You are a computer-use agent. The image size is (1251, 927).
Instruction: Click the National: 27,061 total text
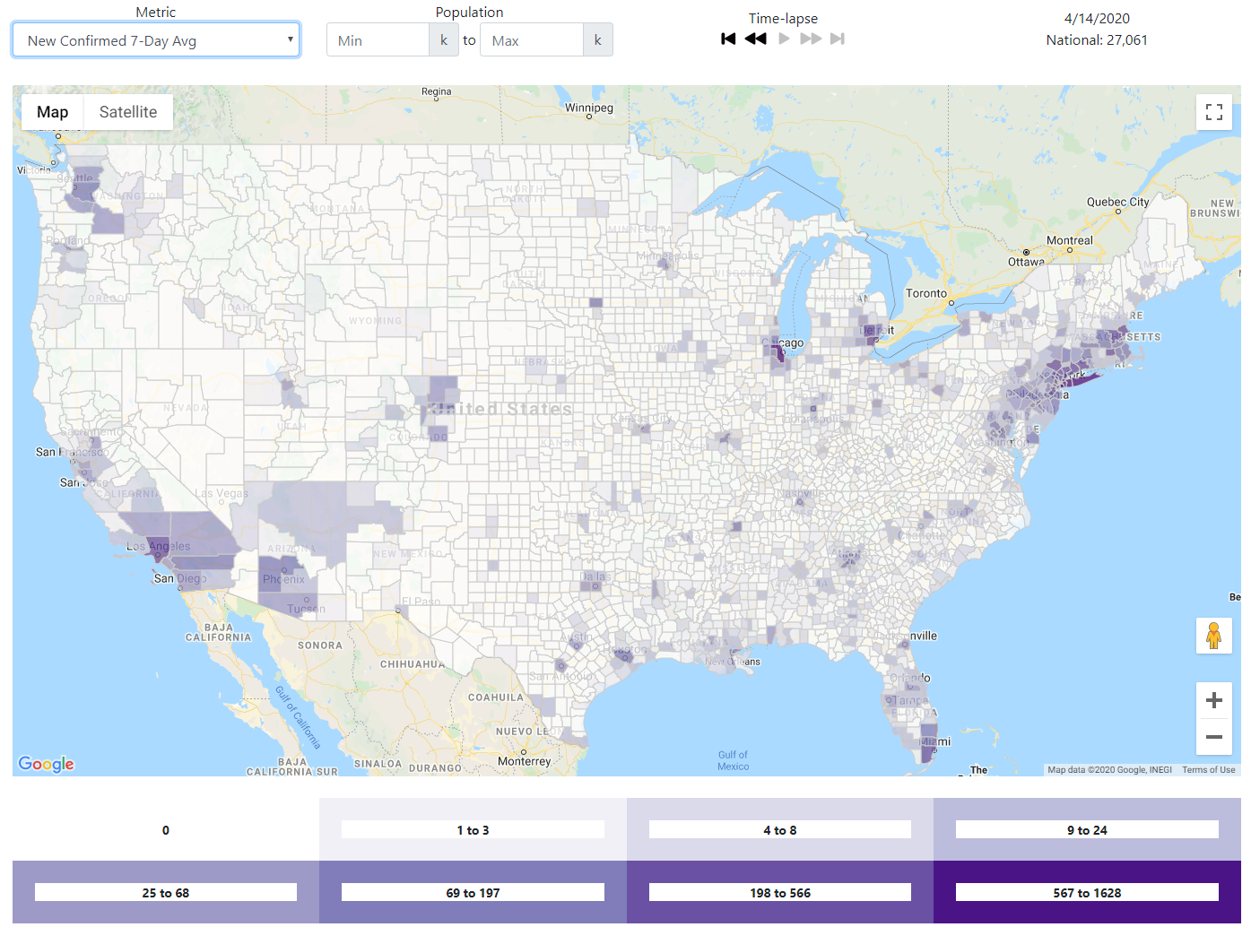click(1097, 40)
